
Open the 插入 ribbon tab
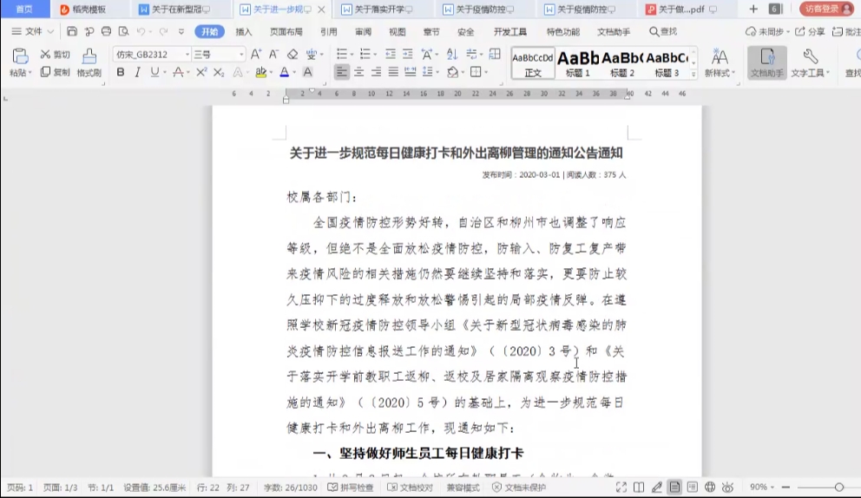pos(244,31)
